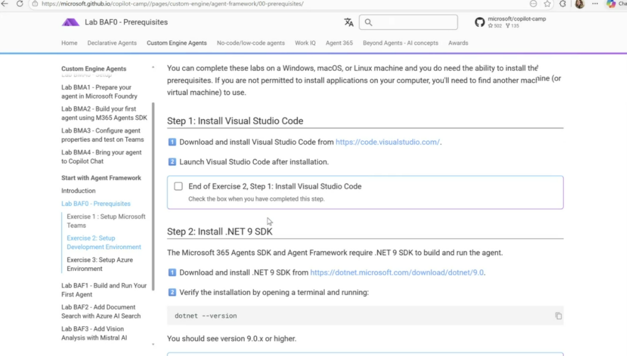Open the browser extensions puzzle icon

(x=563, y=4)
